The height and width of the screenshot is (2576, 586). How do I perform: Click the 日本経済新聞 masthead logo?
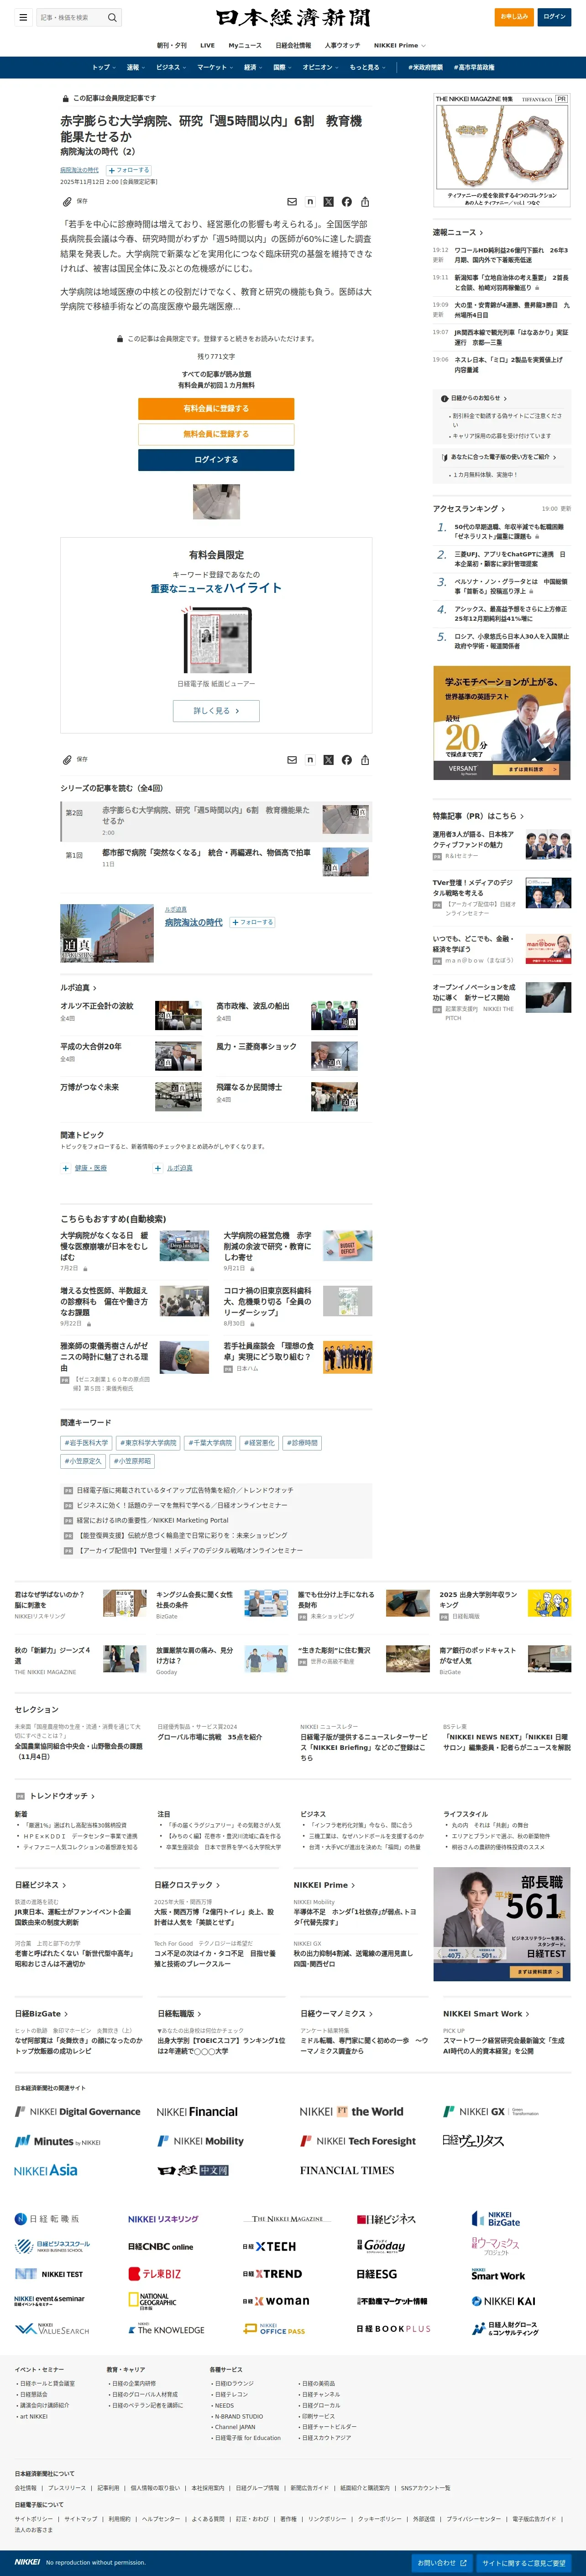pos(293,17)
